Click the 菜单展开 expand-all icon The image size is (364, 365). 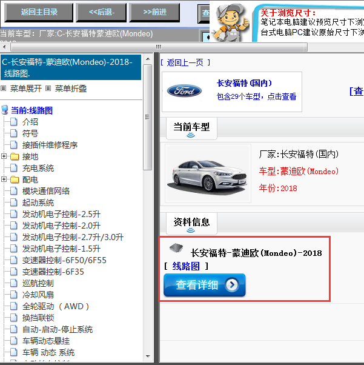4,89
